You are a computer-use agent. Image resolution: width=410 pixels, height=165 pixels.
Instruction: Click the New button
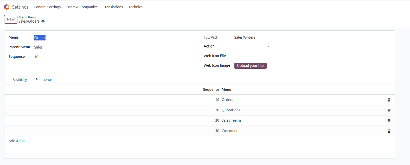[11, 19]
